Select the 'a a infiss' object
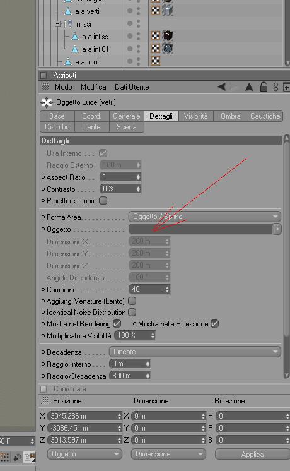The width and height of the screenshot is (290, 471). pos(95,37)
